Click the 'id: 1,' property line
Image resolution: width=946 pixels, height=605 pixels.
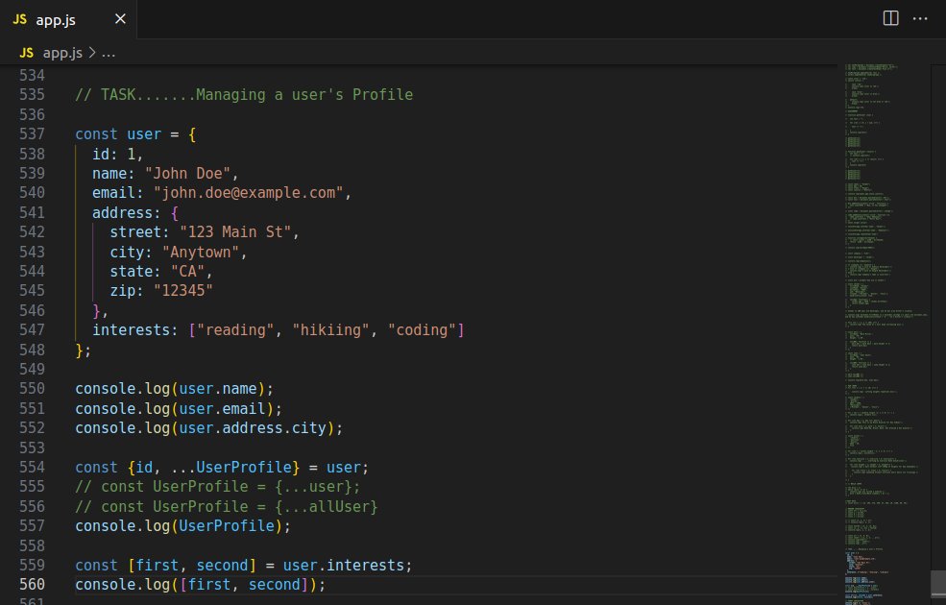click(117, 154)
